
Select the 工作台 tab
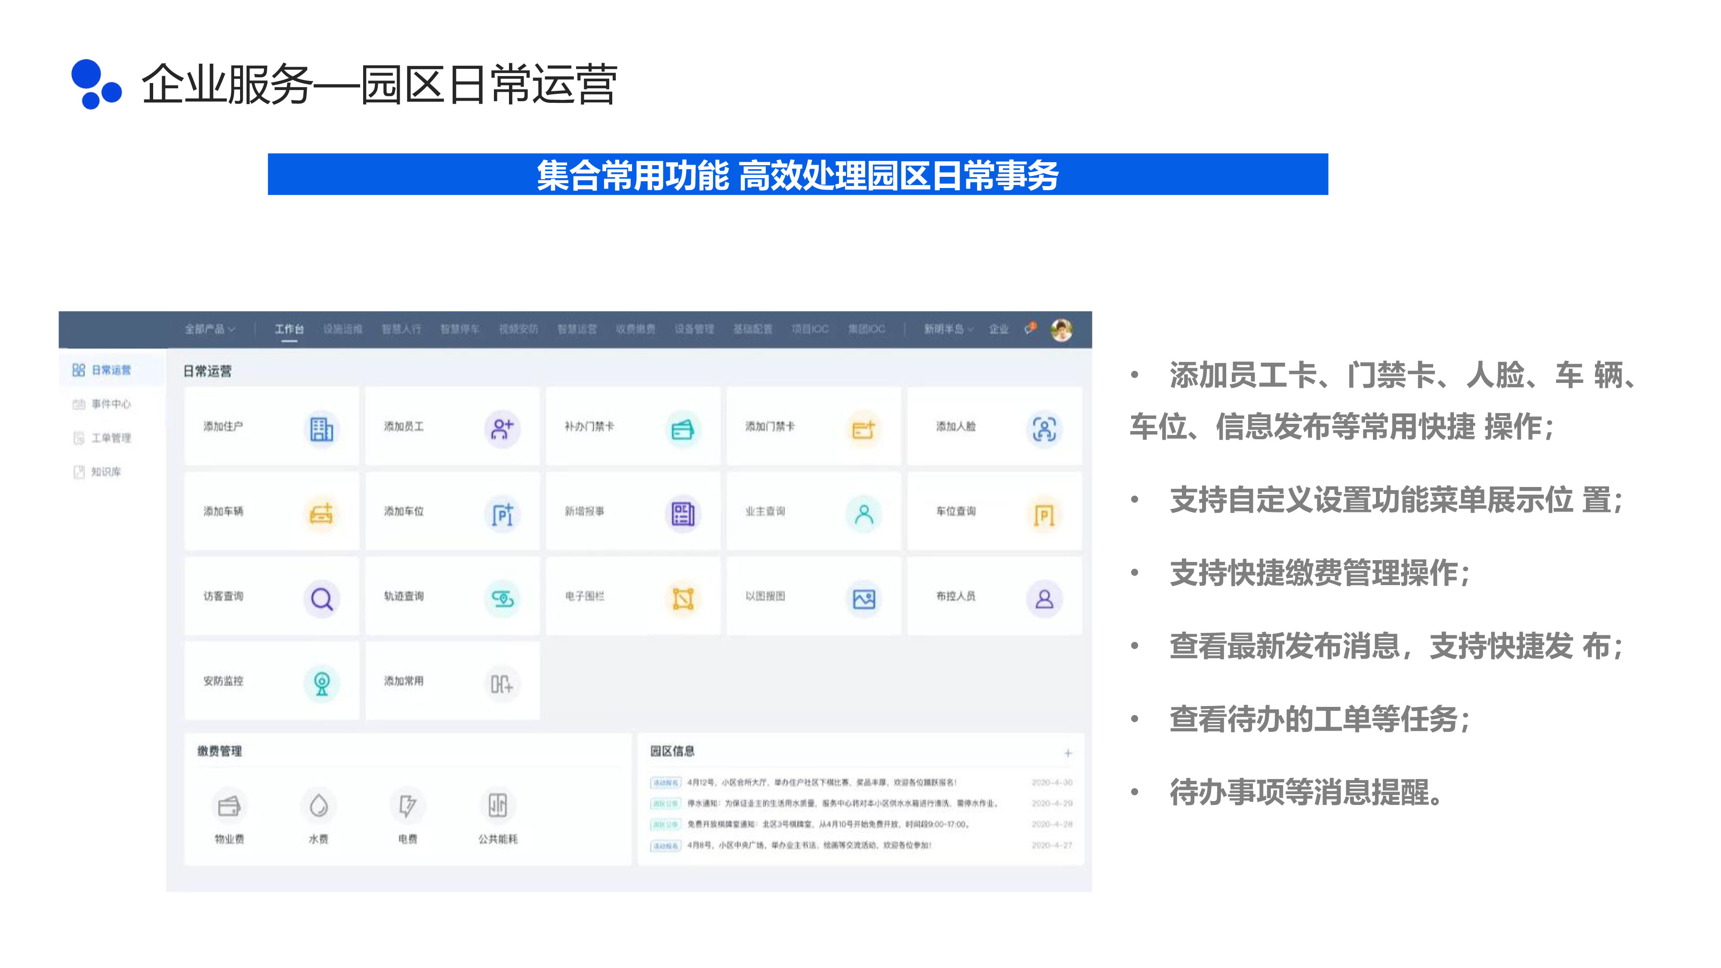[289, 330]
